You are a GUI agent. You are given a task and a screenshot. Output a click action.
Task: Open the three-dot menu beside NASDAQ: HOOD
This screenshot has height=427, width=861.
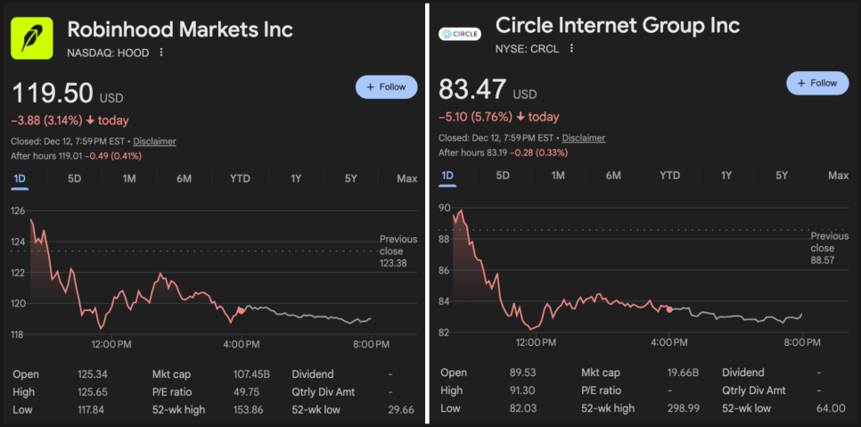pyautogui.click(x=161, y=53)
